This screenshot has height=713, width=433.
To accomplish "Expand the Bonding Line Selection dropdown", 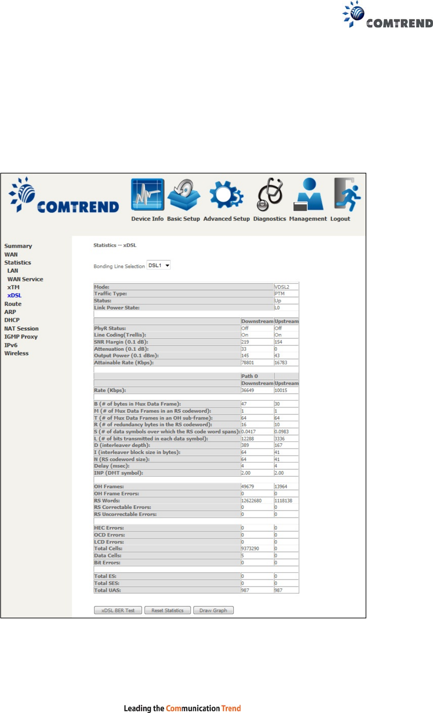I will pos(159,265).
